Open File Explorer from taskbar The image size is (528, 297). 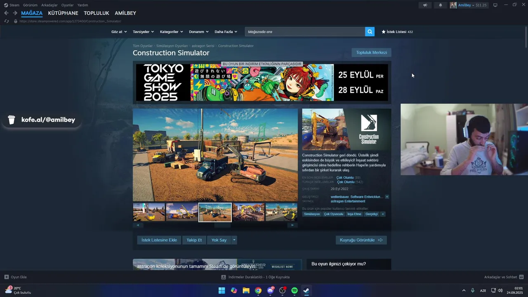point(246,290)
